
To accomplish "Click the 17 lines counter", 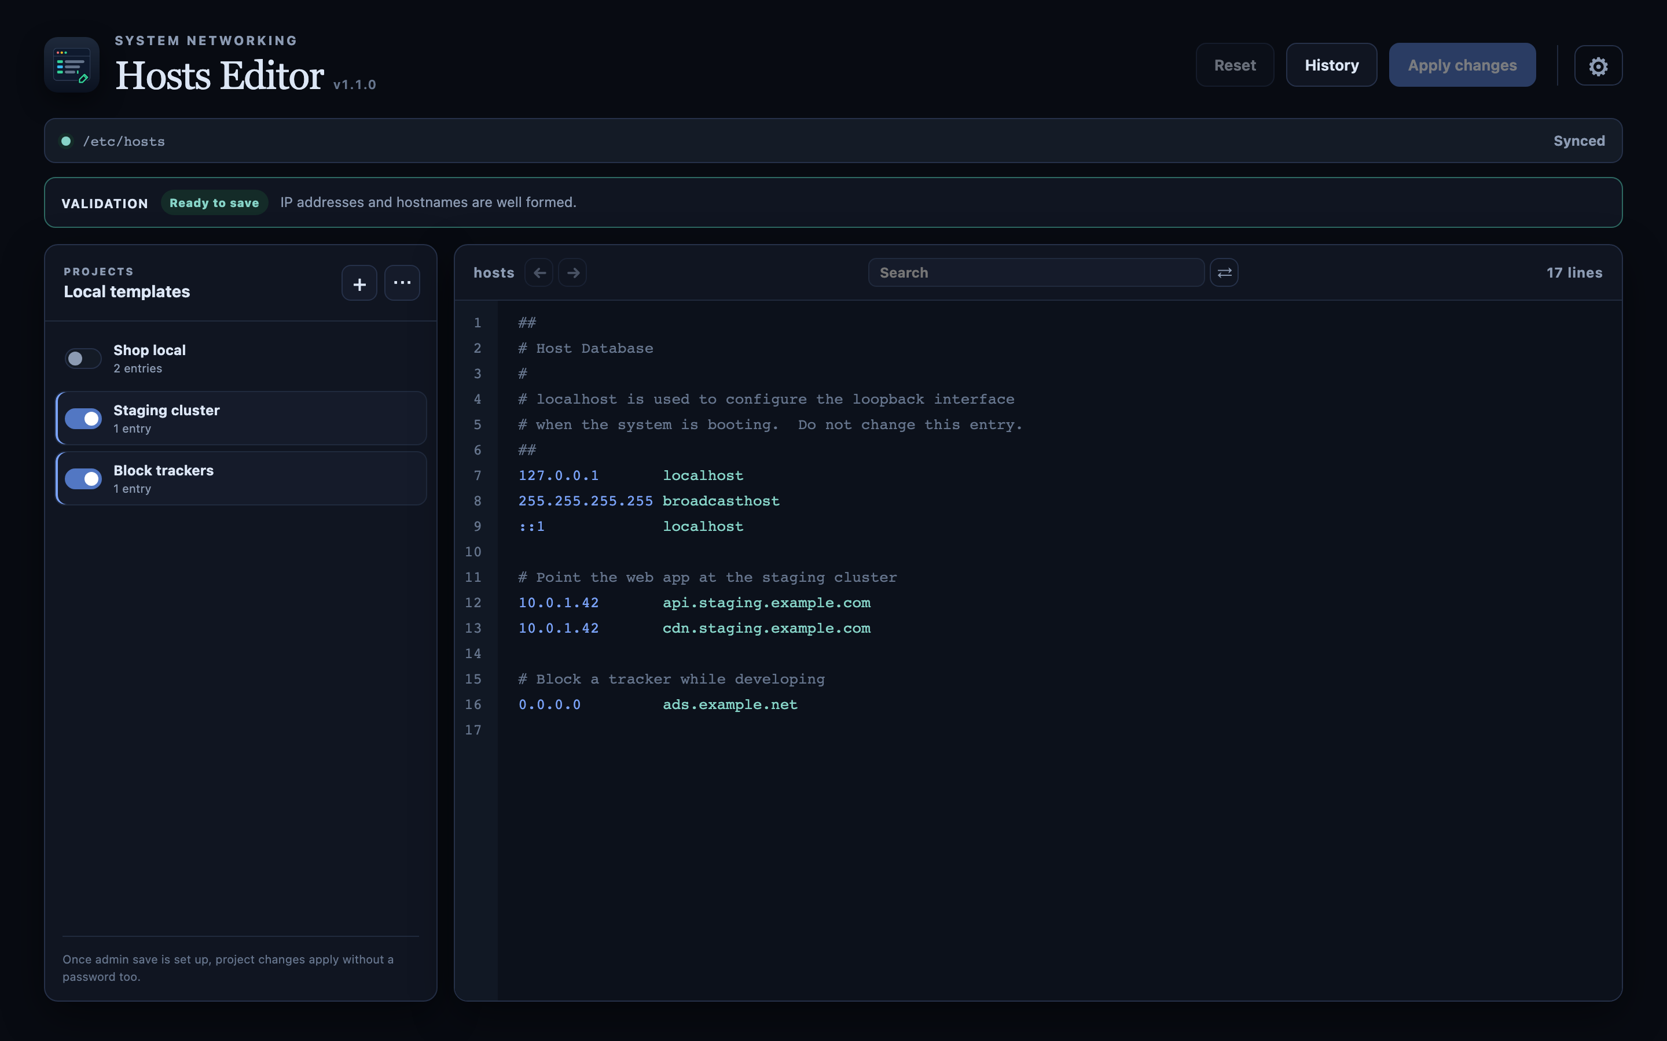I will pos(1574,272).
